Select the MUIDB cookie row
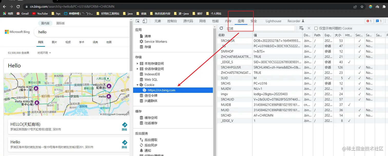This screenshot has width=388, height=156. pos(302,105)
